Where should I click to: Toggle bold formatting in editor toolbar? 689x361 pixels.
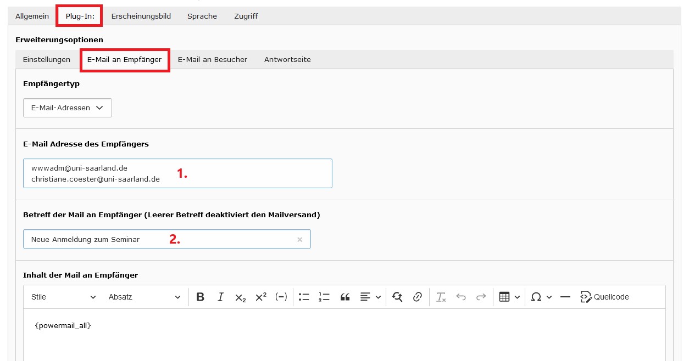[x=201, y=297]
